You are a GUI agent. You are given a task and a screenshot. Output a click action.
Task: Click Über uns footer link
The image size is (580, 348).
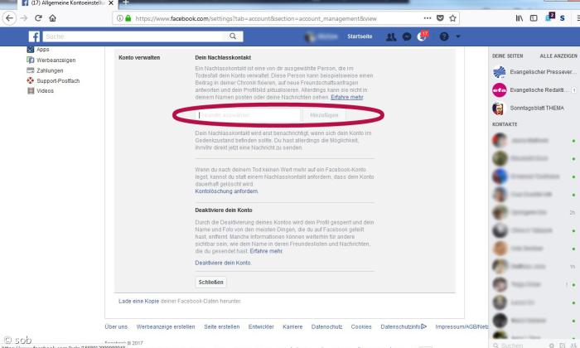click(116, 327)
